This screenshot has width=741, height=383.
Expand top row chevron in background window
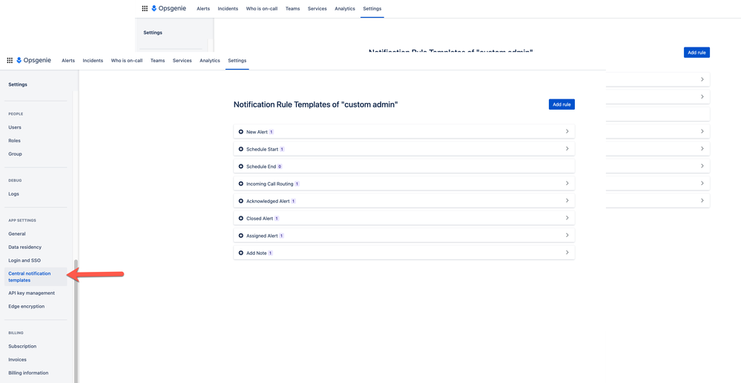click(702, 79)
